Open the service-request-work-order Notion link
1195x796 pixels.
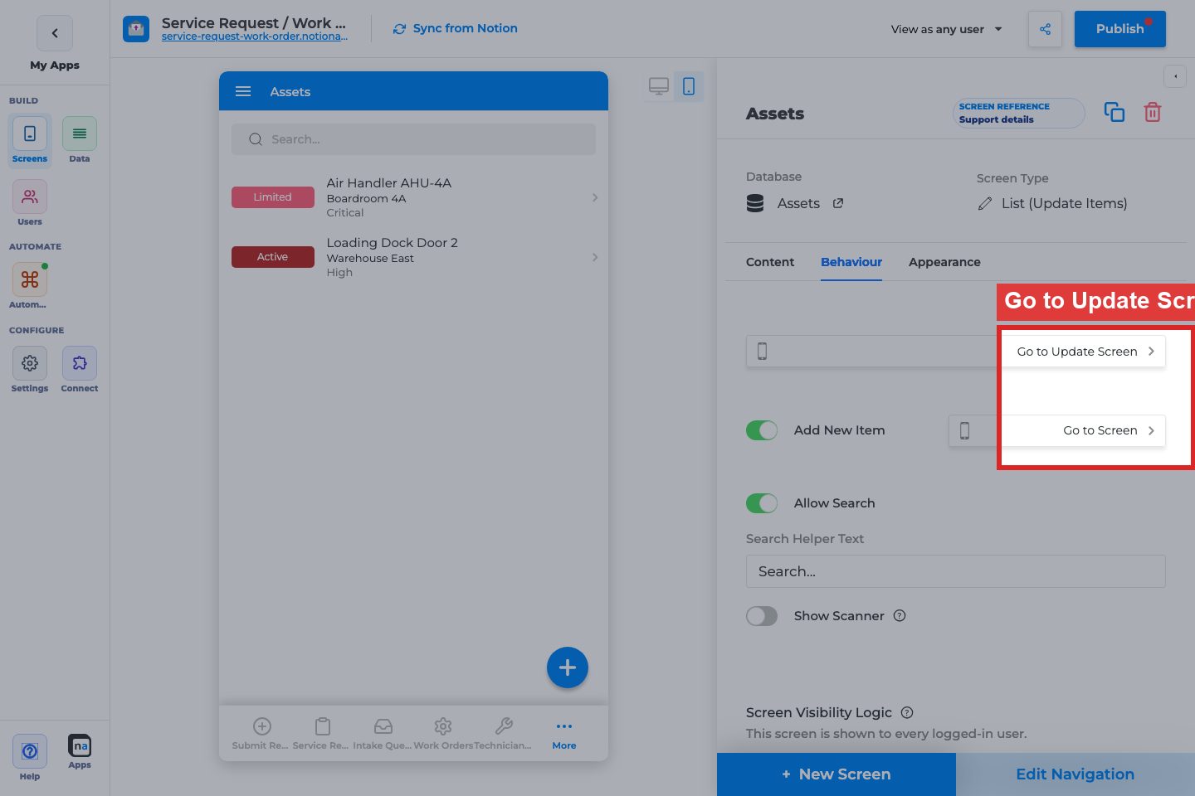(x=255, y=36)
